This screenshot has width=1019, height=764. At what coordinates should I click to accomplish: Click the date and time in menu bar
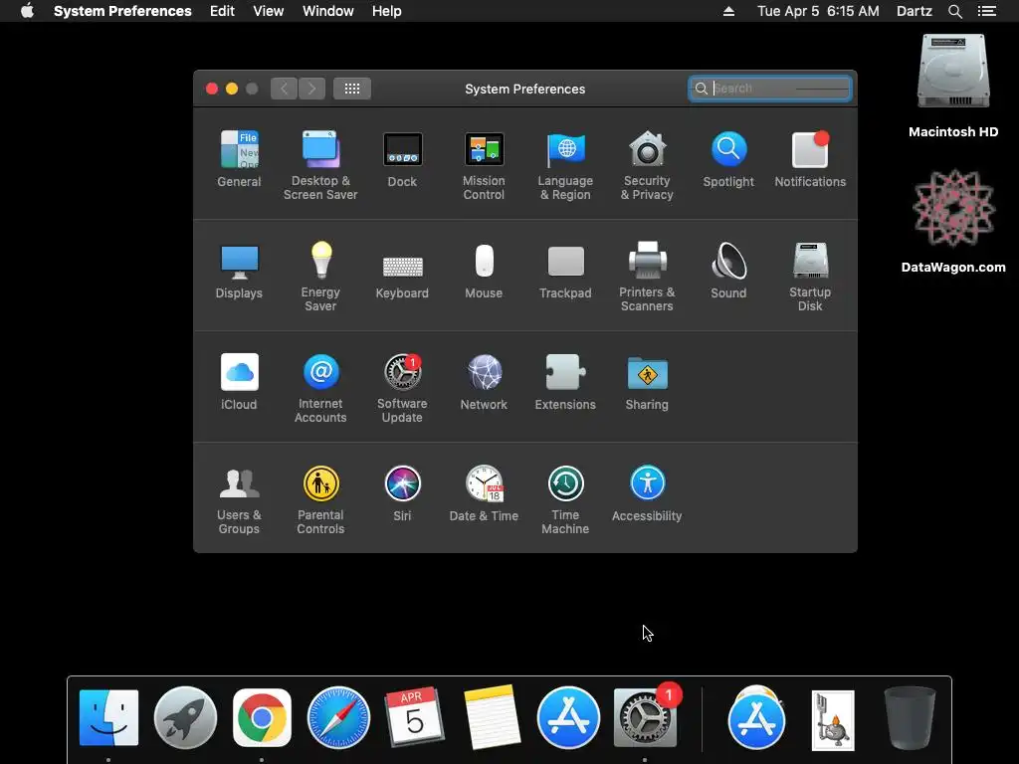(x=818, y=11)
